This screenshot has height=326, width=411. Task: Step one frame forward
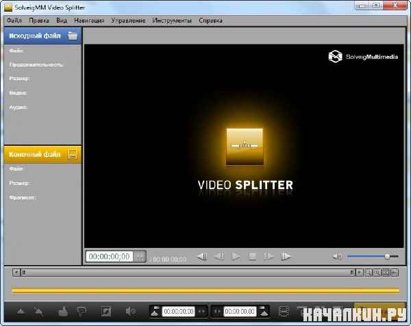[269, 256]
